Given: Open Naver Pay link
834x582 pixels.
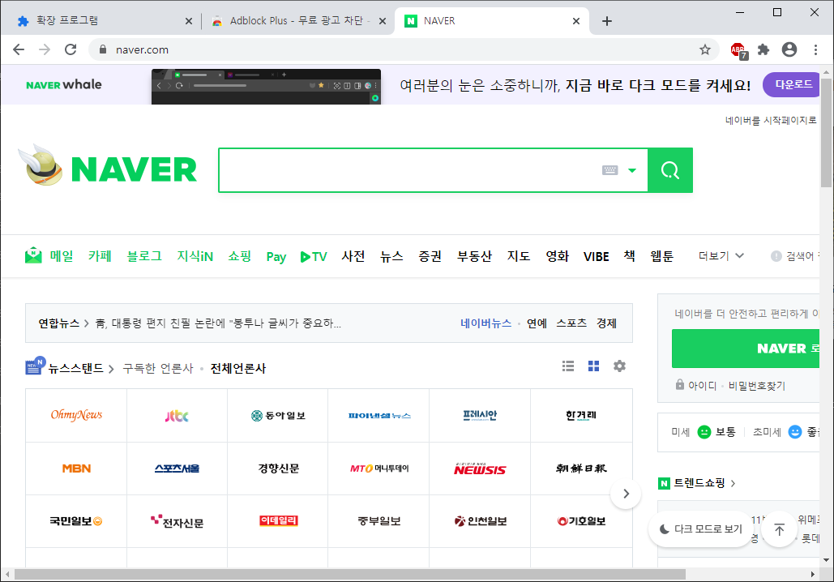Looking at the screenshot, I should [276, 257].
